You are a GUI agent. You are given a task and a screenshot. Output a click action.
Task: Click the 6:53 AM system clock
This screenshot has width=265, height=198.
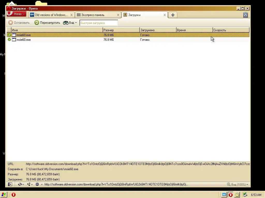pyautogui.click(x=256, y=195)
